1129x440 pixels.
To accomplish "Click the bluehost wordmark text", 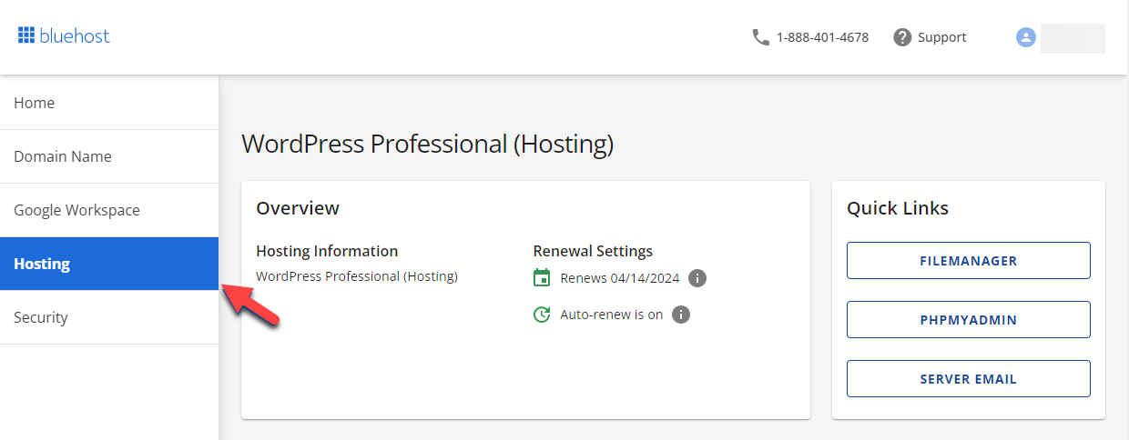I will pyautogui.click(x=75, y=36).
